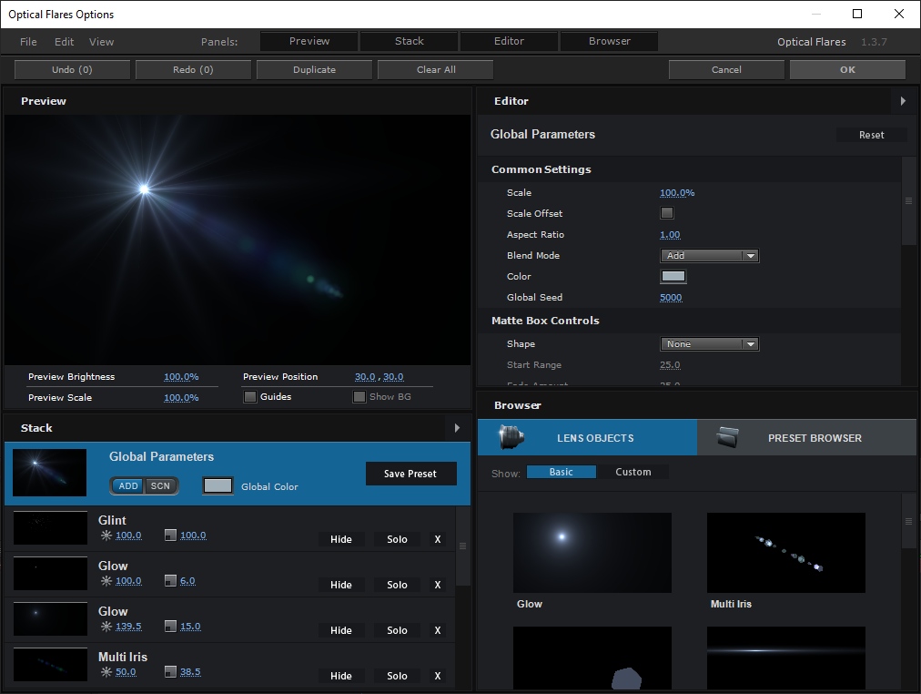Hide the Multi Iris element
The height and width of the screenshot is (694, 921).
[x=341, y=676]
